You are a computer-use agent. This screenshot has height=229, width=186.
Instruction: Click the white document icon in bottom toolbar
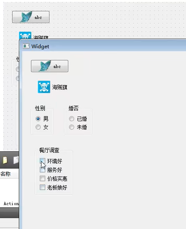click(16, 160)
